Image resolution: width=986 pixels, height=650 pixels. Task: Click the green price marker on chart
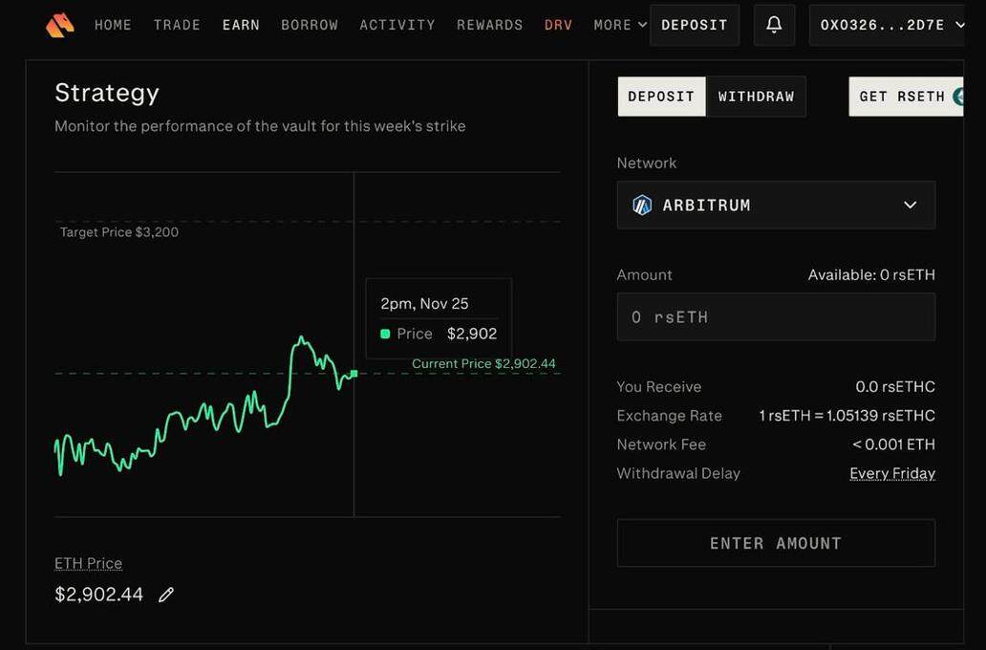point(354,374)
